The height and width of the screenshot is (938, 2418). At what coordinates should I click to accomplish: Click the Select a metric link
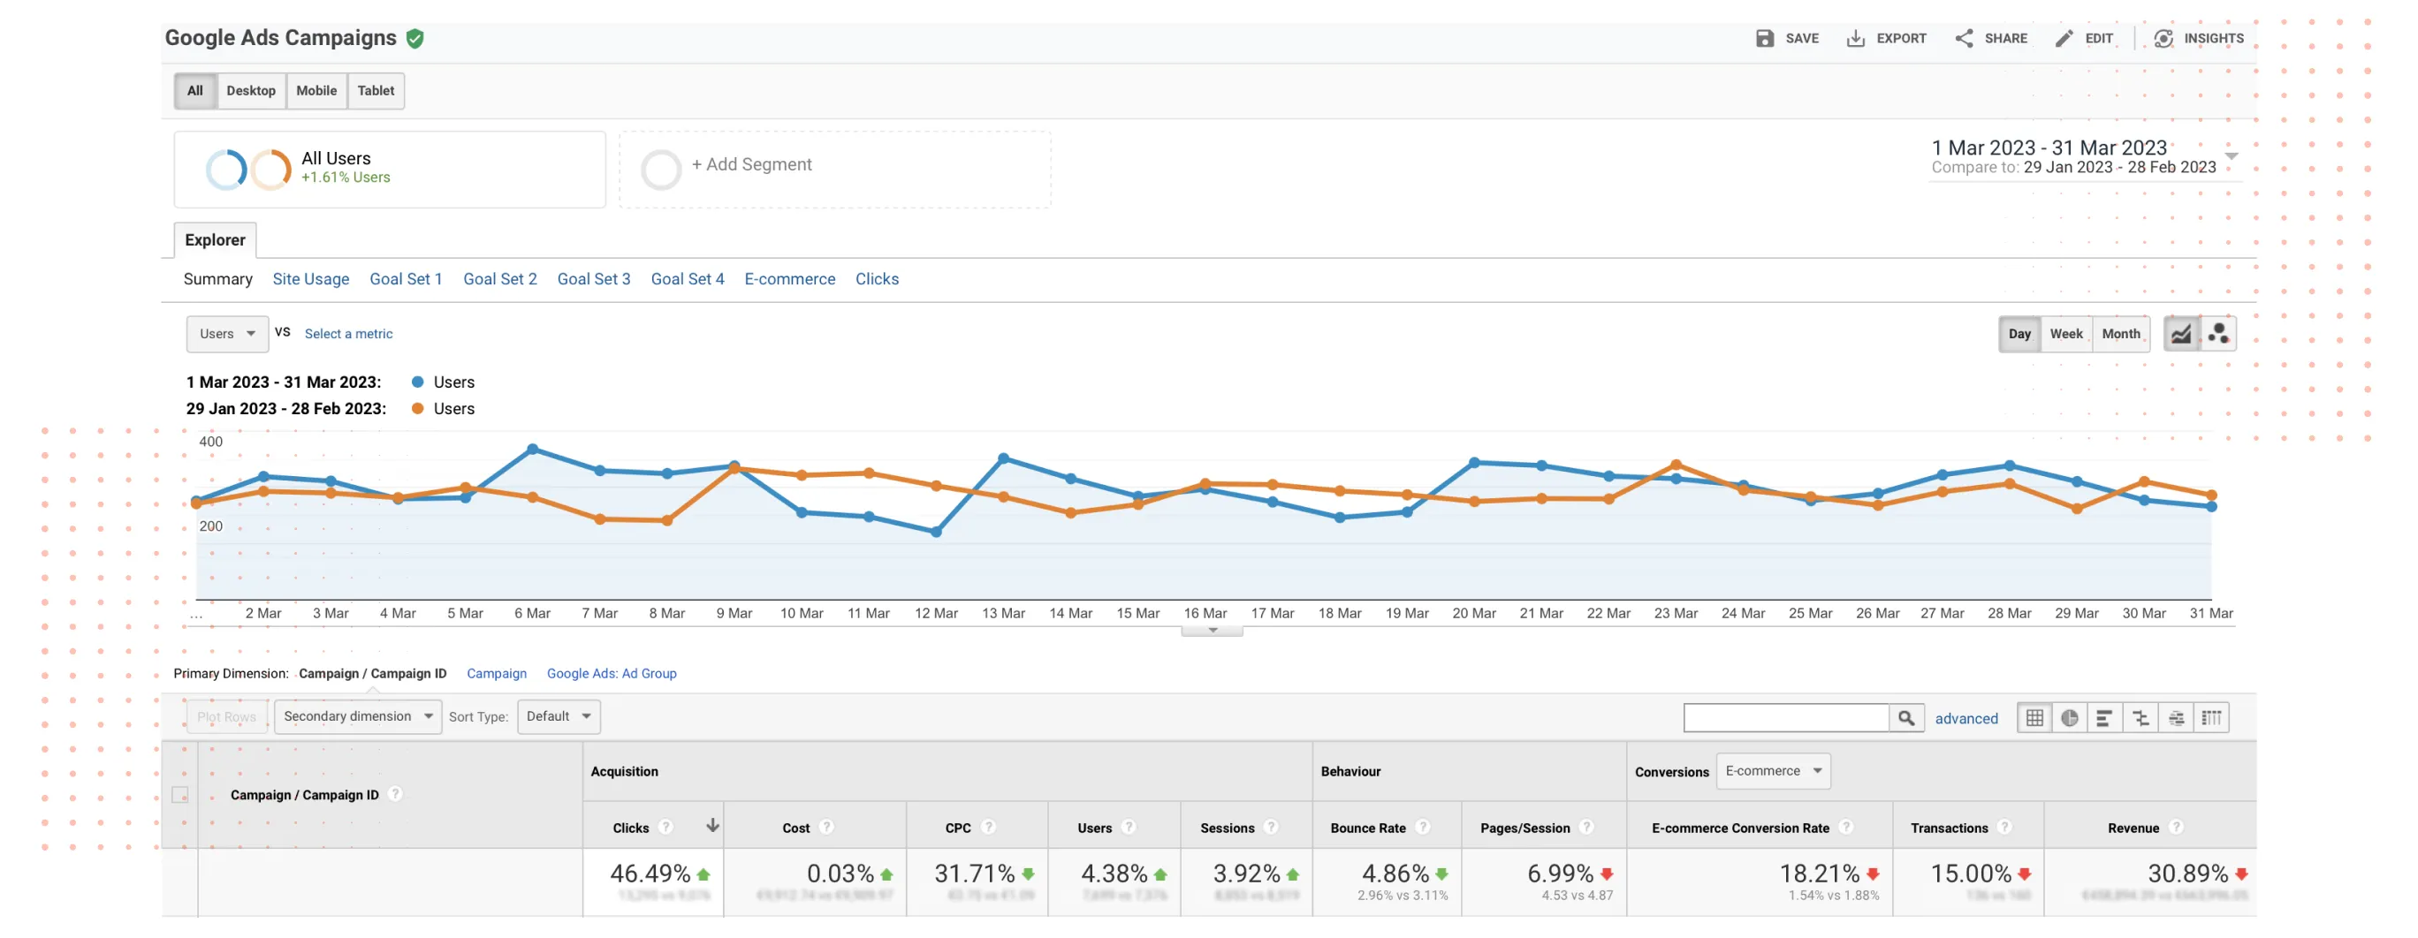coord(349,334)
